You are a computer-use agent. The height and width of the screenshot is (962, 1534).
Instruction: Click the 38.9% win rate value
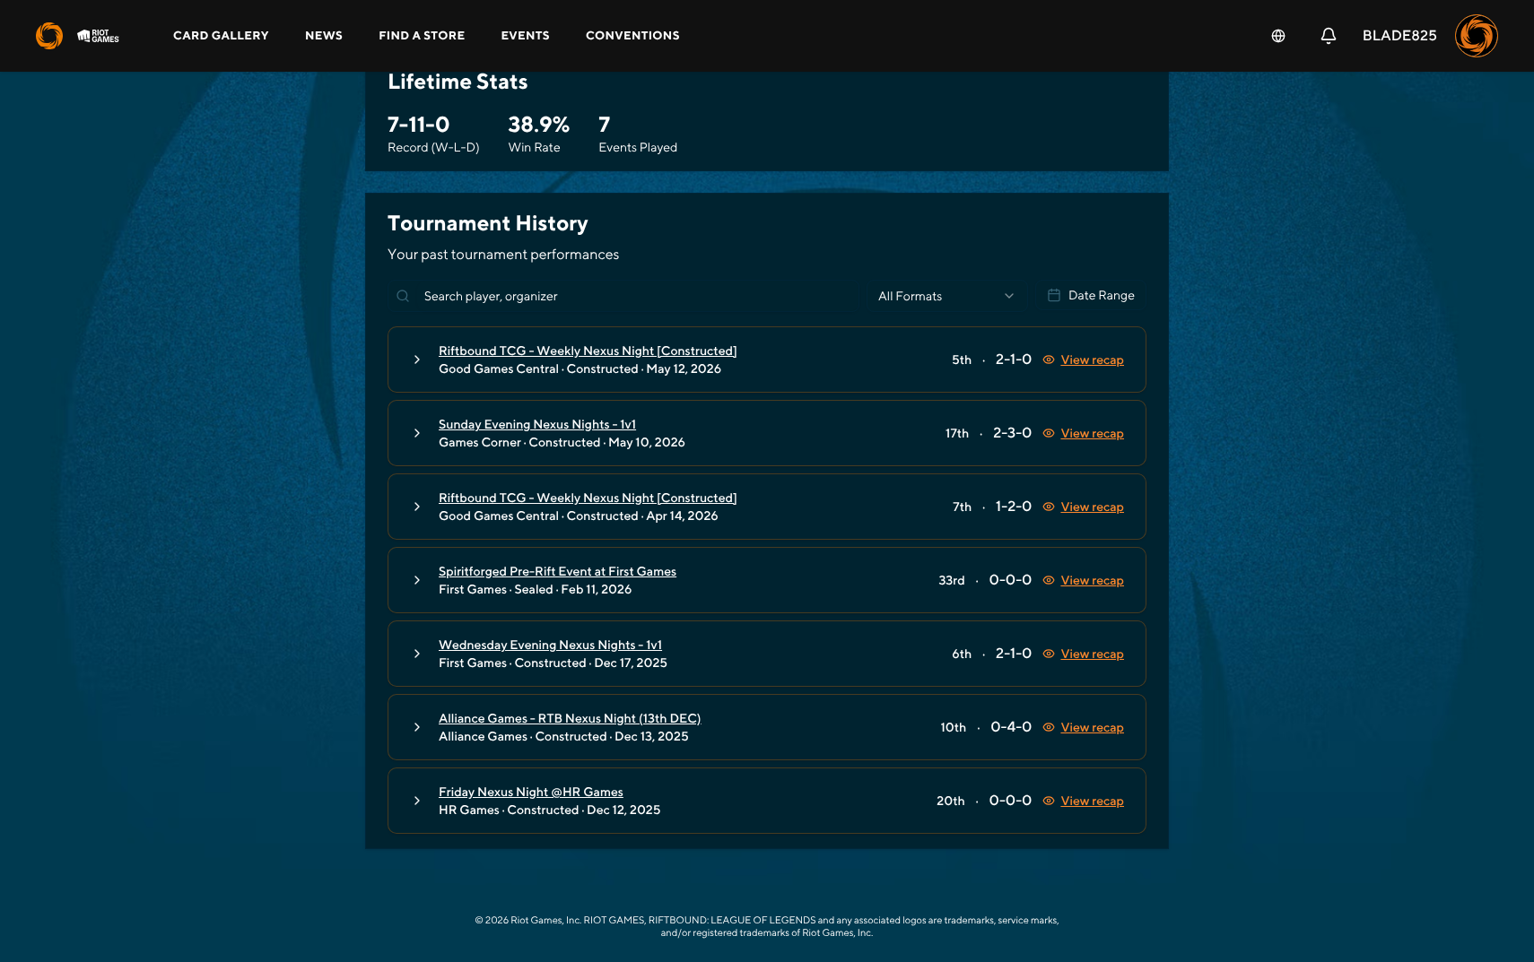coord(539,125)
